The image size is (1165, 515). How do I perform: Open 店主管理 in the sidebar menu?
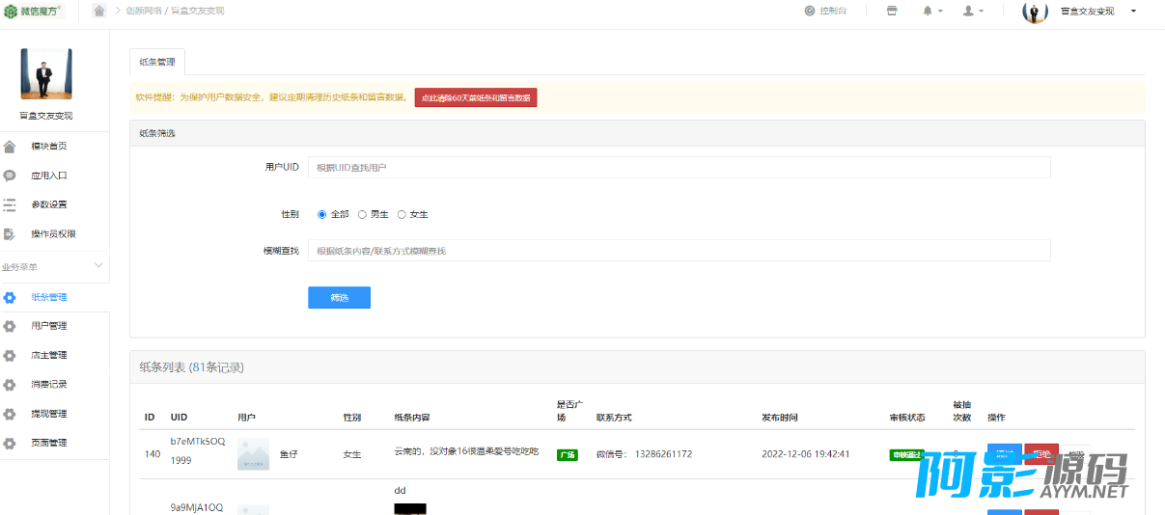(48, 355)
